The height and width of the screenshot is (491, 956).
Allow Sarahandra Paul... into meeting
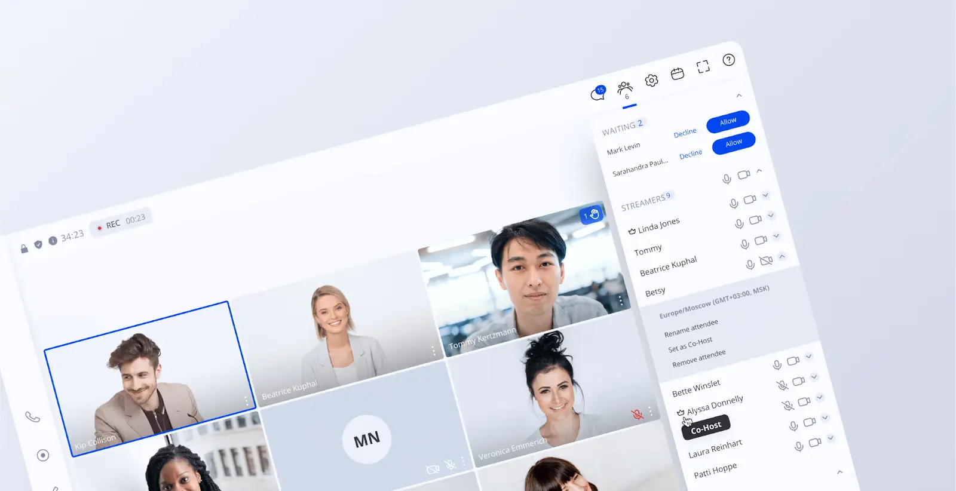[x=734, y=143]
